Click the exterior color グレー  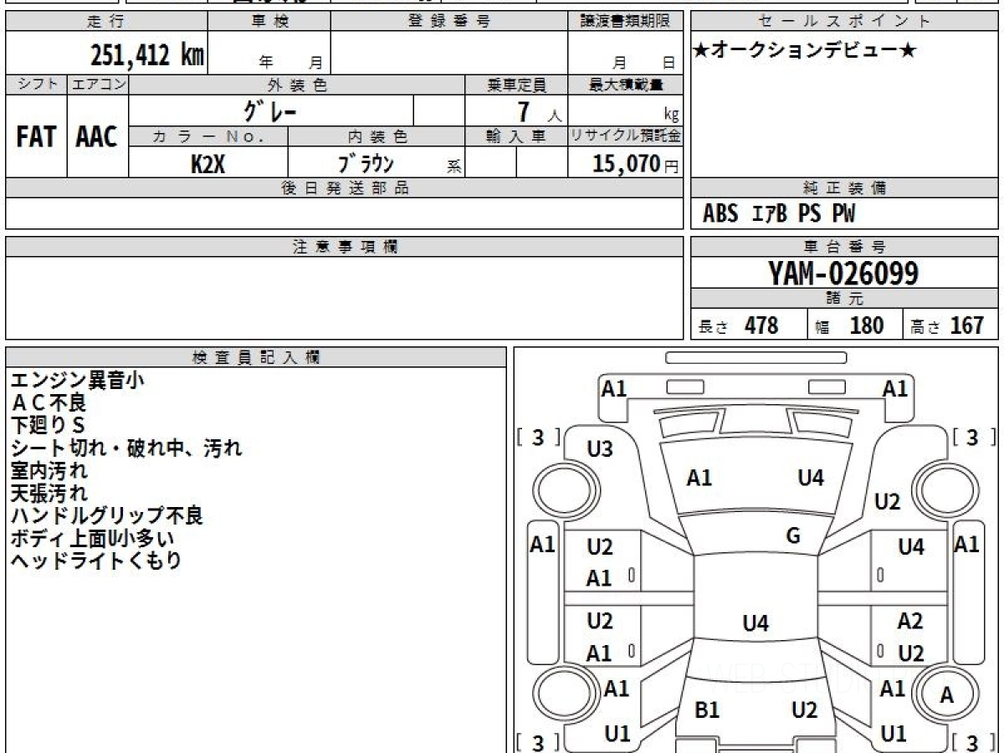(x=271, y=110)
